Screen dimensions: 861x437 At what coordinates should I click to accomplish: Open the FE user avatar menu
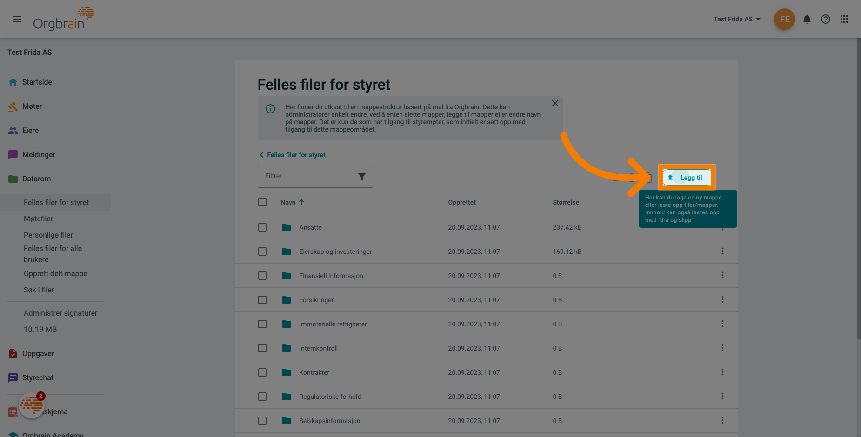[785, 19]
